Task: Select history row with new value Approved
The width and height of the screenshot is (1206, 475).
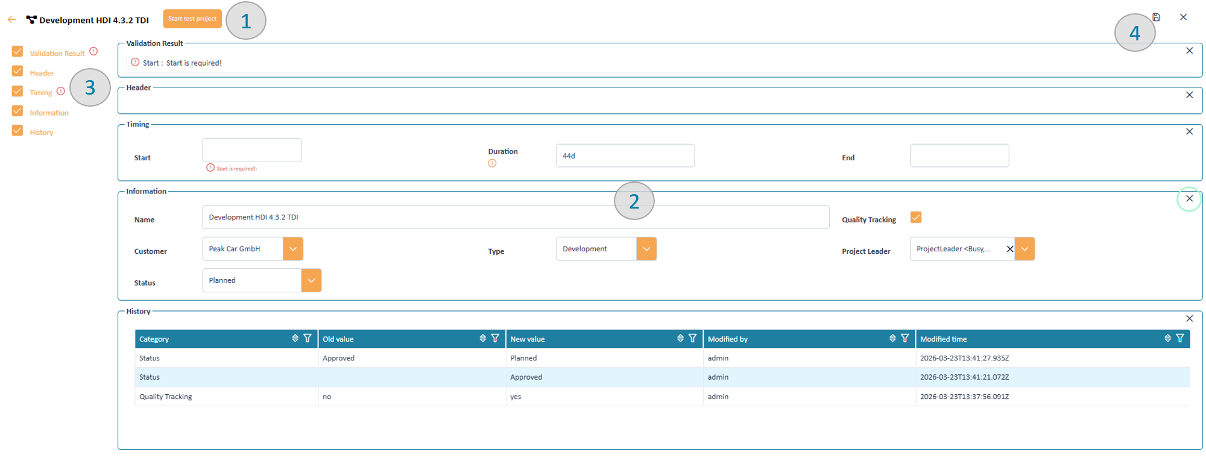Action: 662,377
